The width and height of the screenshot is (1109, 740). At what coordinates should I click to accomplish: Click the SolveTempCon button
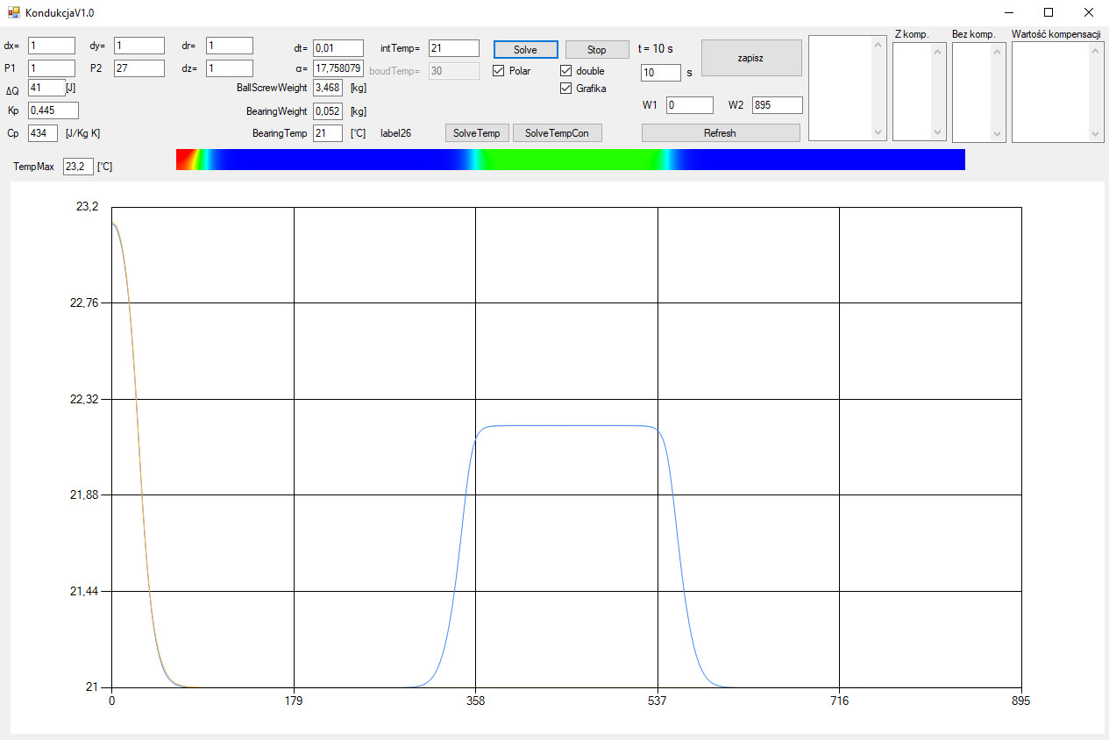(x=558, y=133)
